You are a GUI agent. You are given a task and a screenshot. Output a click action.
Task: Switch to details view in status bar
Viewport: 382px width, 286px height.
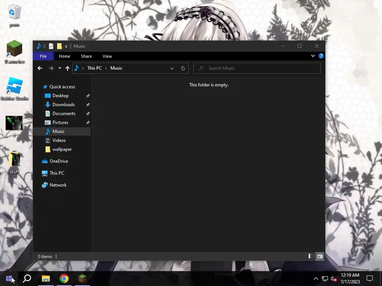(x=311, y=256)
